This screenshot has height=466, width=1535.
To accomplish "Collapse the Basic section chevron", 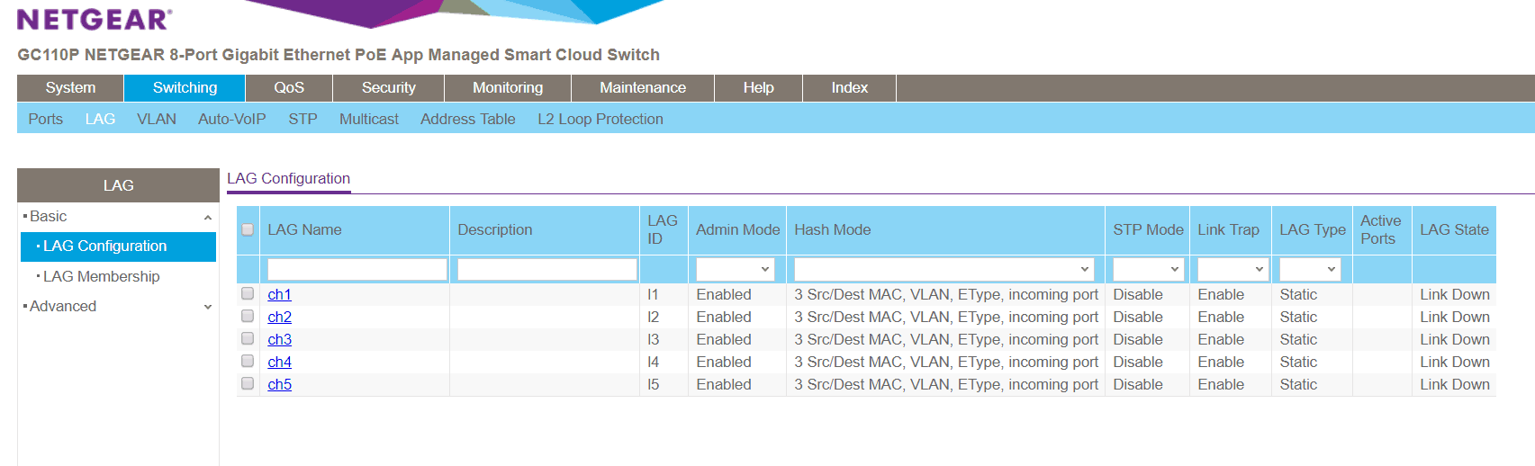I will pos(208,218).
